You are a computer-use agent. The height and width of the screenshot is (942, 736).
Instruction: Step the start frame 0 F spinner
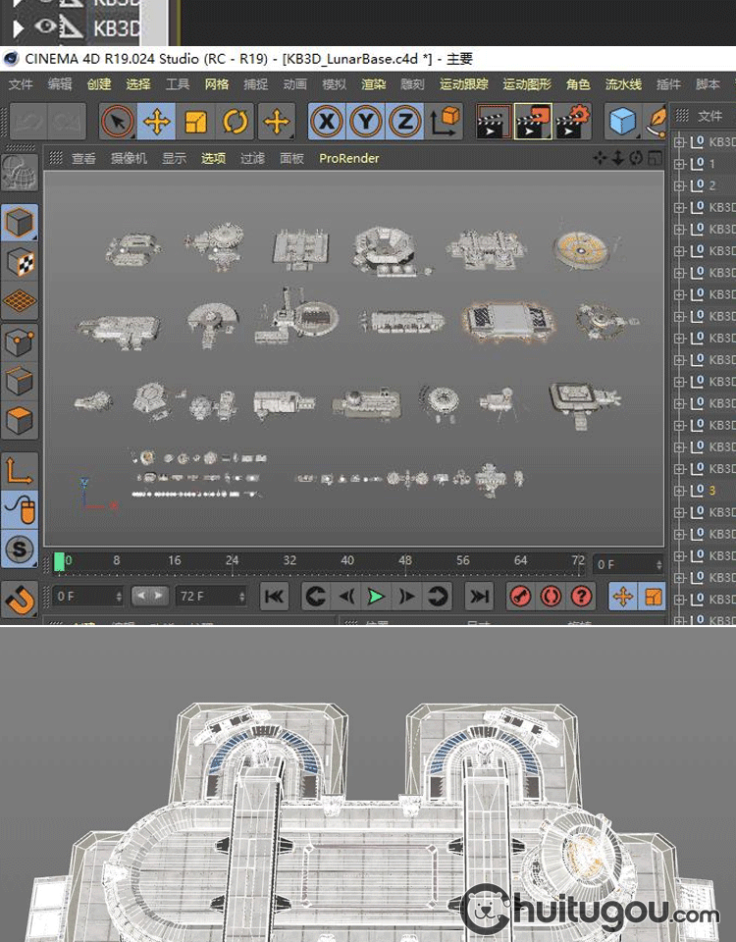[x=119, y=597]
